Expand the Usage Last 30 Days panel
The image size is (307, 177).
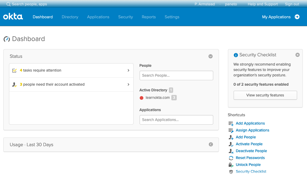(211, 144)
